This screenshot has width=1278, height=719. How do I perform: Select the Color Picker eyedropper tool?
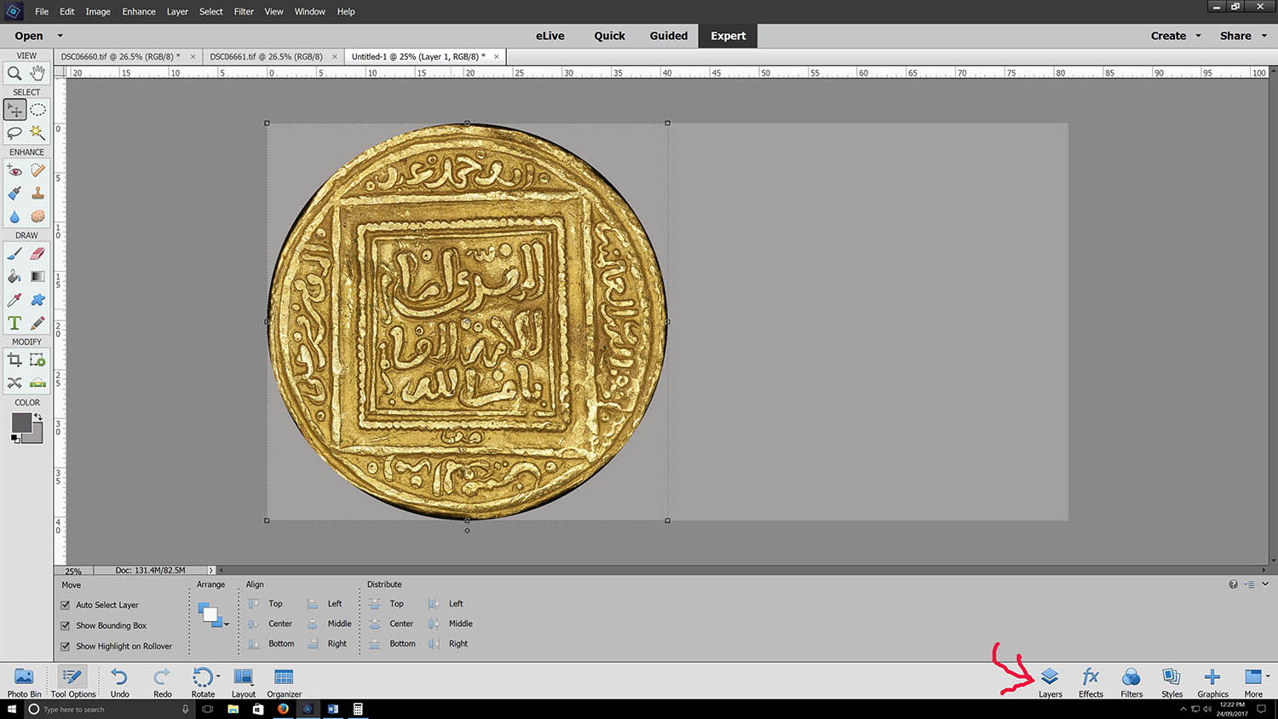[14, 300]
